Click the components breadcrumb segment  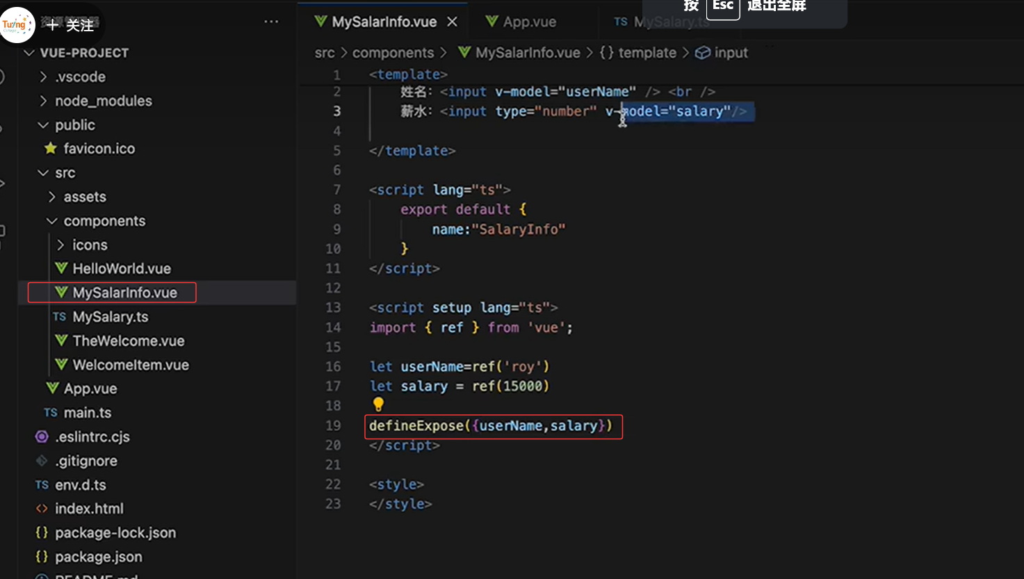pos(393,53)
